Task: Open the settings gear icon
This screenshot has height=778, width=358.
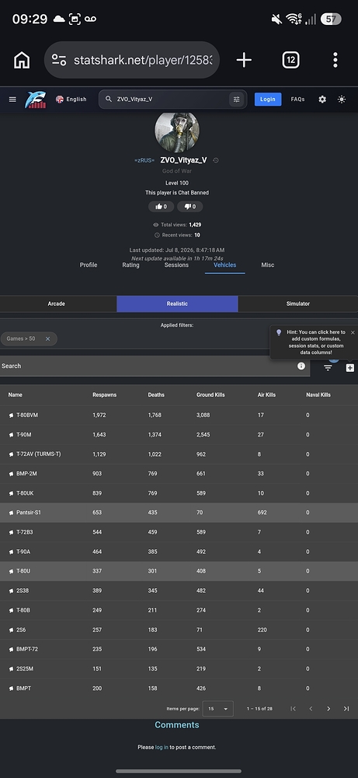Action: click(x=322, y=100)
